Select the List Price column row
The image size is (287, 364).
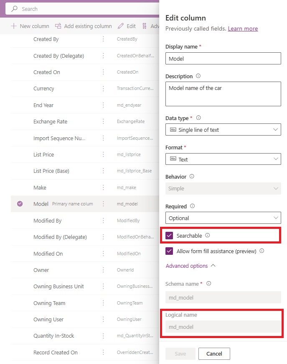tap(85, 154)
